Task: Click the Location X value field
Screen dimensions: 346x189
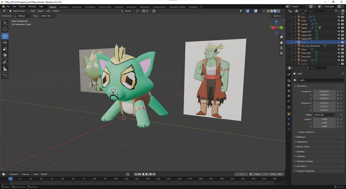Action: pos(325,92)
